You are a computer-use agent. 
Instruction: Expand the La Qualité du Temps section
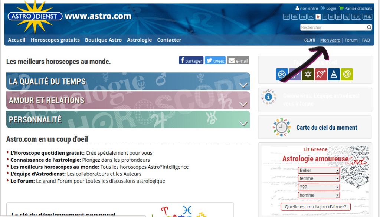pos(243,85)
